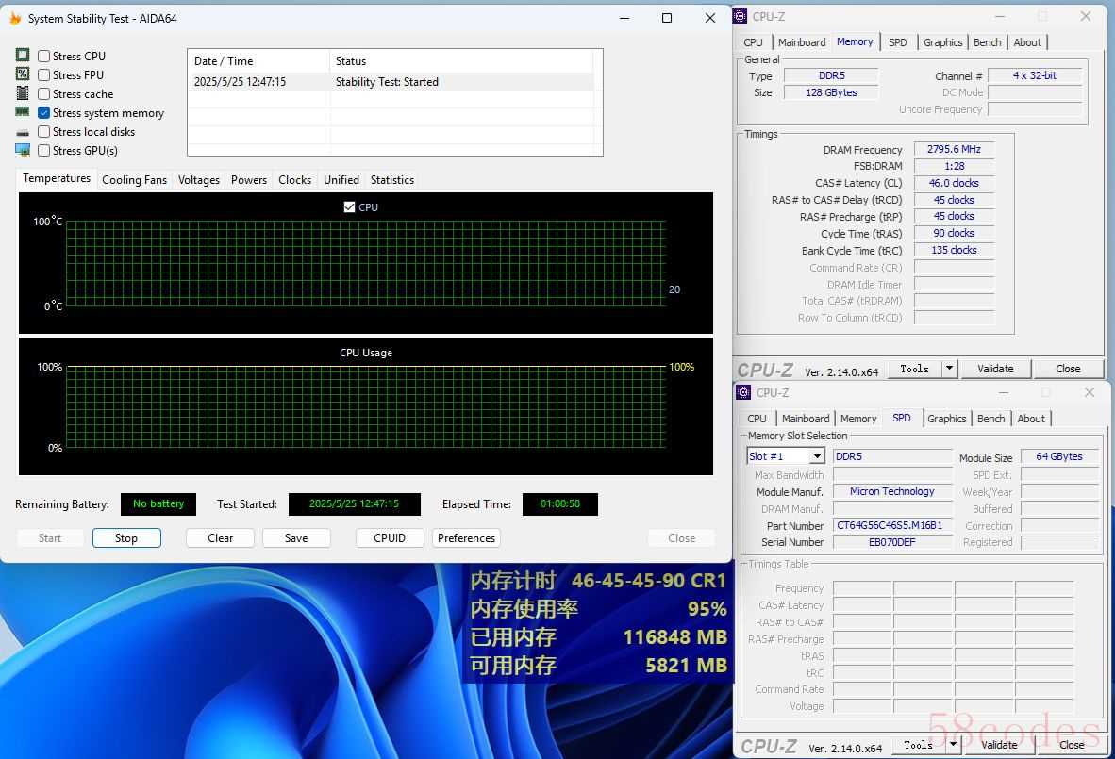Open the Tools dropdown arrow in lower CPU-Z
The width and height of the screenshot is (1115, 759).
pyautogui.click(x=953, y=744)
